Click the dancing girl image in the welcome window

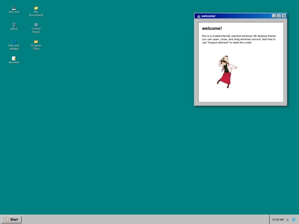[226, 72]
